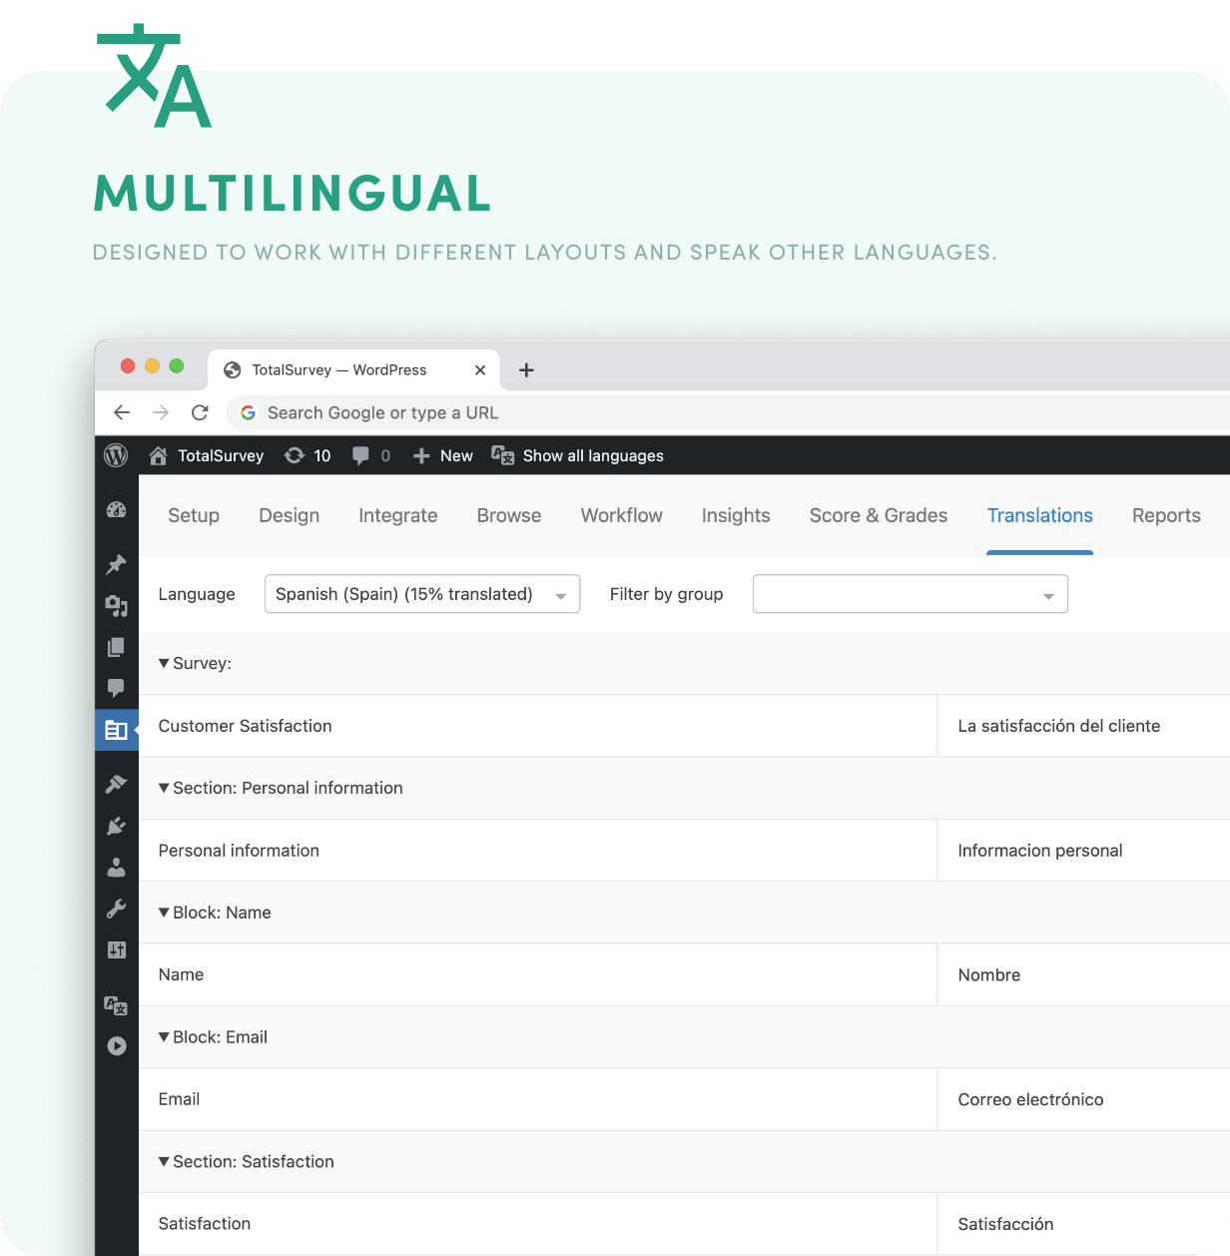Image resolution: width=1230 pixels, height=1256 pixels.
Task: Select the Translations tab
Action: (x=1040, y=515)
